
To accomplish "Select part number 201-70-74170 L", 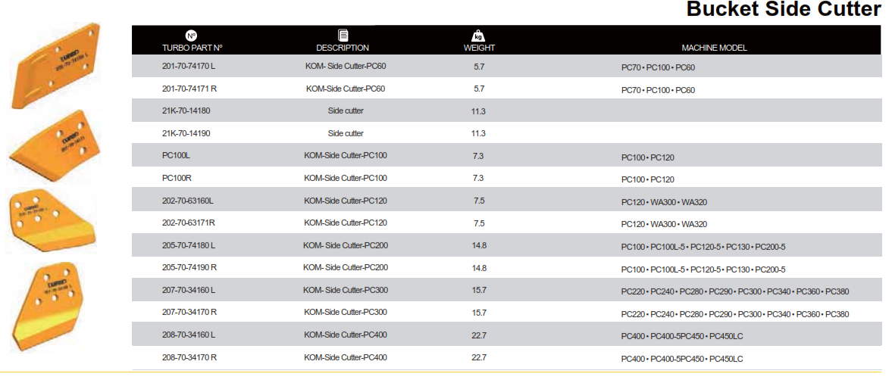I will 189,67.
